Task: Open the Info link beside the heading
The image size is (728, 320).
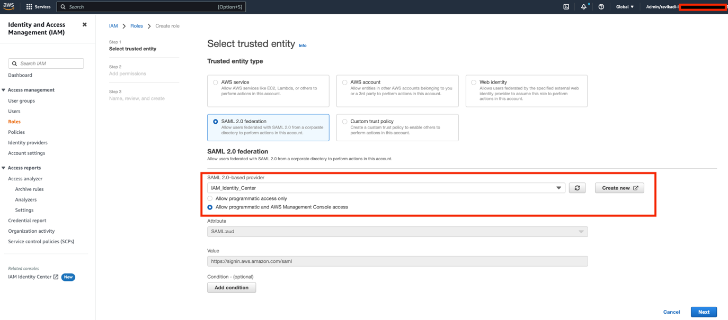Action: click(303, 45)
